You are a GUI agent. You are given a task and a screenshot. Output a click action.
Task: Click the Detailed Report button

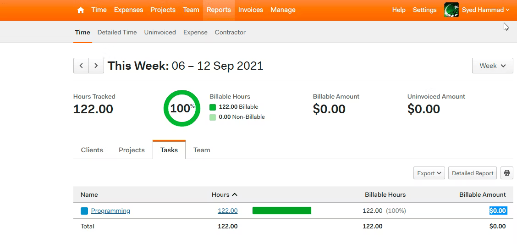[473, 173]
